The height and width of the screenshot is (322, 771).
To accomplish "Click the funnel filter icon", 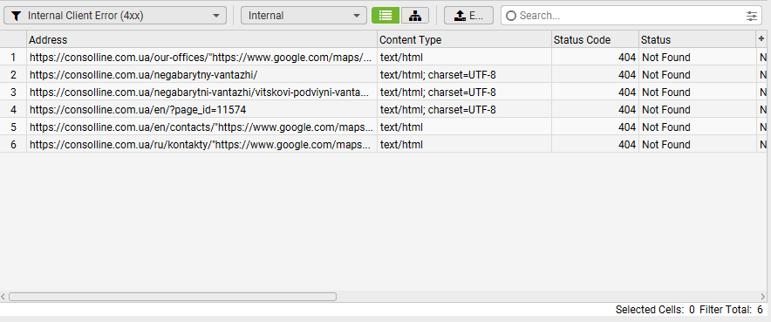I will pyautogui.click(x=16, y=16).
